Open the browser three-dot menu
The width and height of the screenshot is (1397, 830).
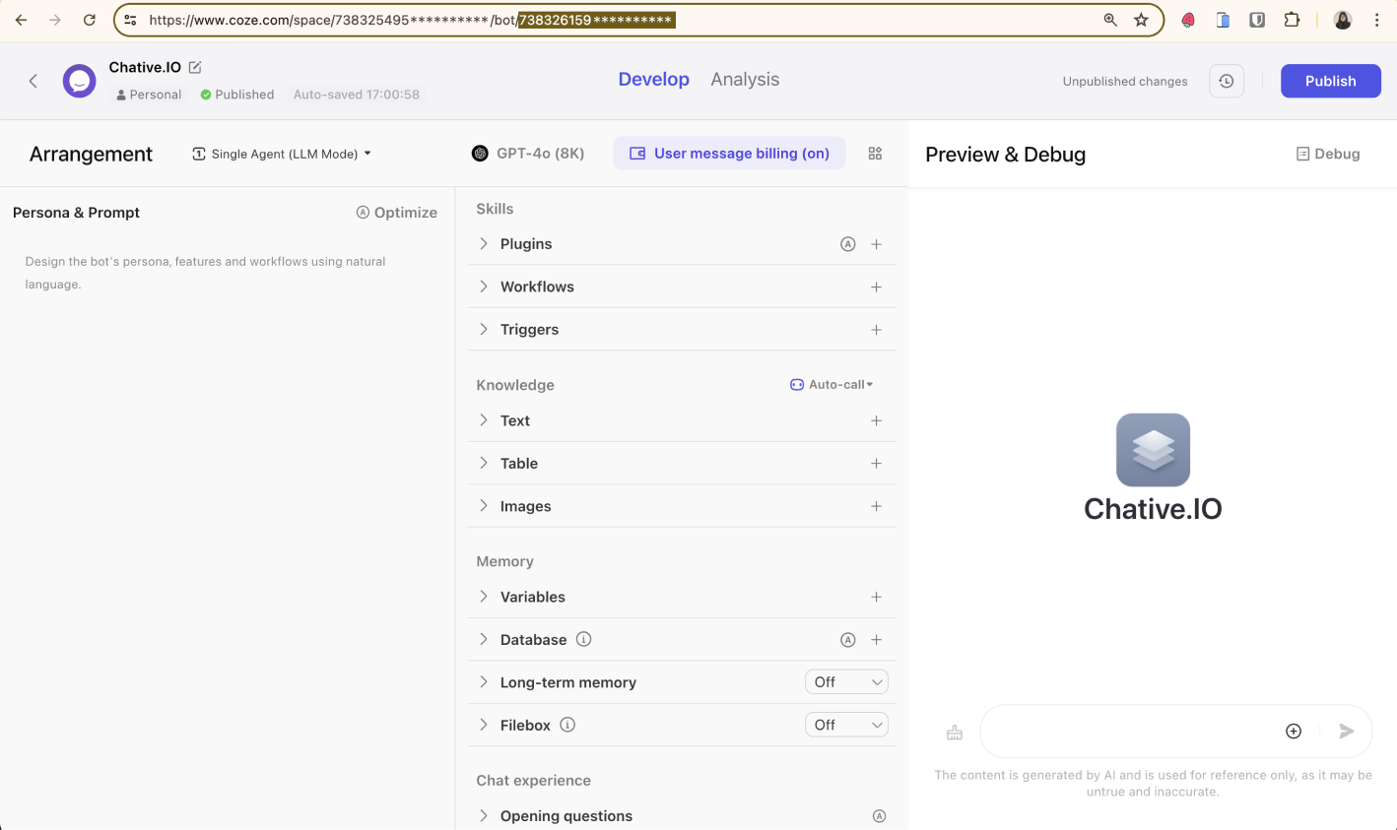(1376, 20)
